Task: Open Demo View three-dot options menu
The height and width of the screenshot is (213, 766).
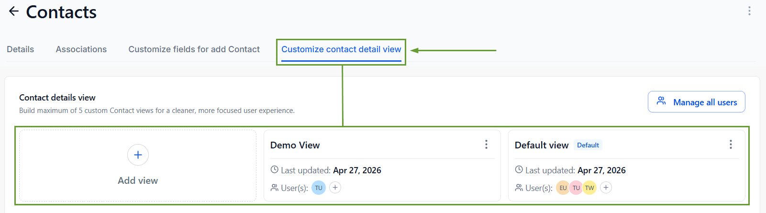Action: (486, 145)
